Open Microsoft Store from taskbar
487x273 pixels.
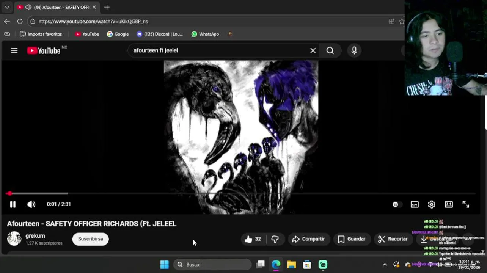[x=307, y=265]
